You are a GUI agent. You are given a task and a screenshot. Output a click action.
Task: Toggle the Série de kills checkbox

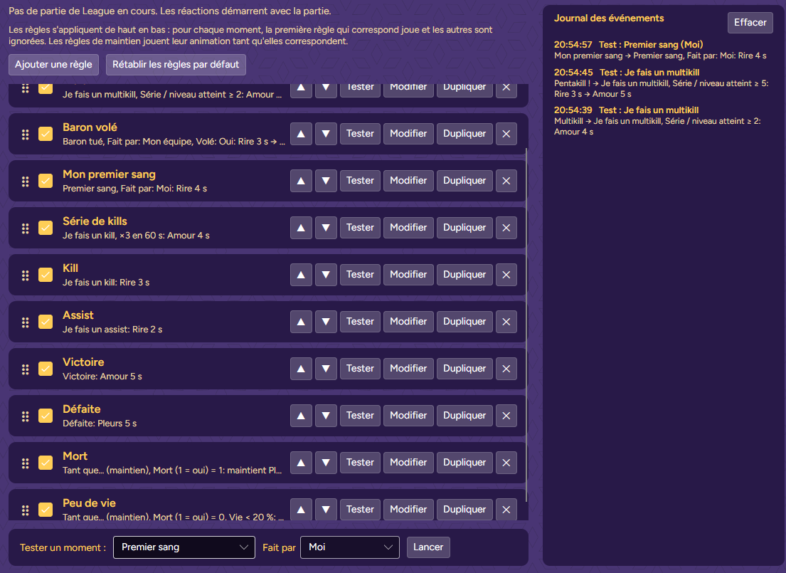pos(46,228)
